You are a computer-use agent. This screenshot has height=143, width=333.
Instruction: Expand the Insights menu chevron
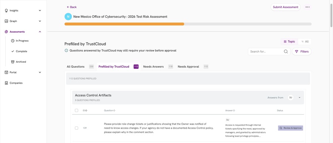[40, 11]
